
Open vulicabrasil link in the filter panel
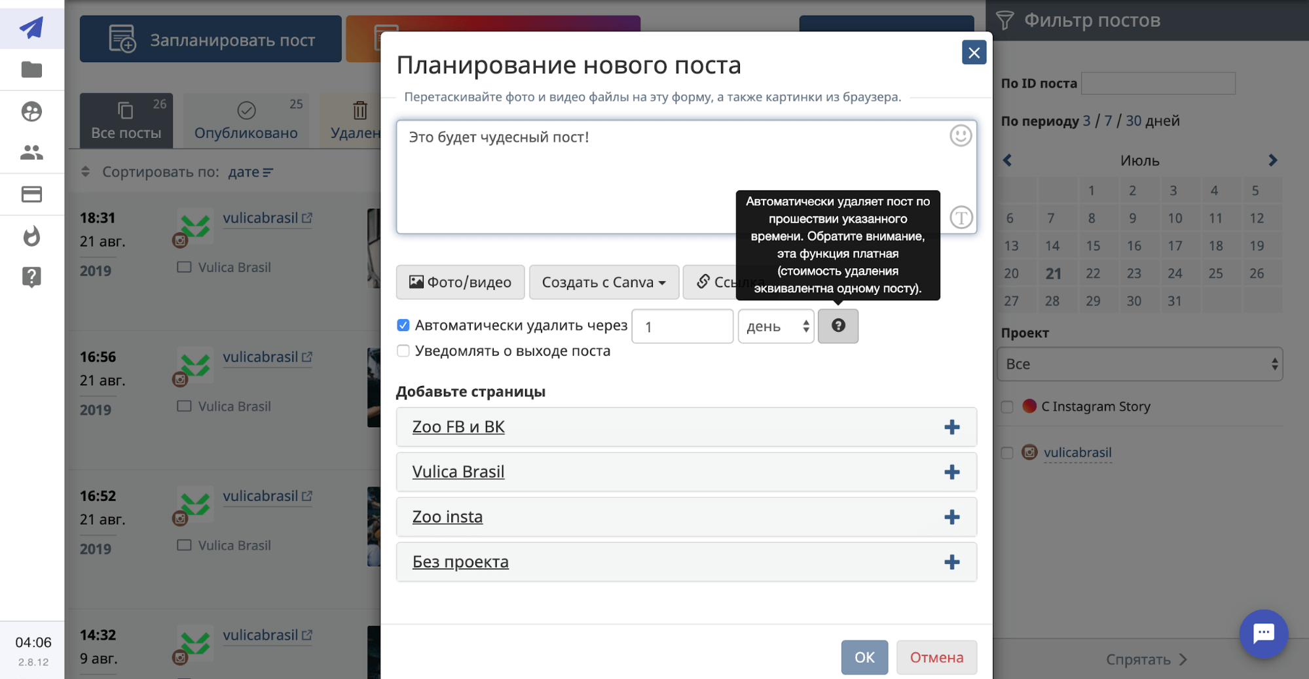[x=1077, y=453]
